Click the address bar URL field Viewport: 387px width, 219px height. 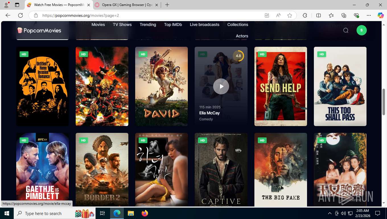pos(151,15)
